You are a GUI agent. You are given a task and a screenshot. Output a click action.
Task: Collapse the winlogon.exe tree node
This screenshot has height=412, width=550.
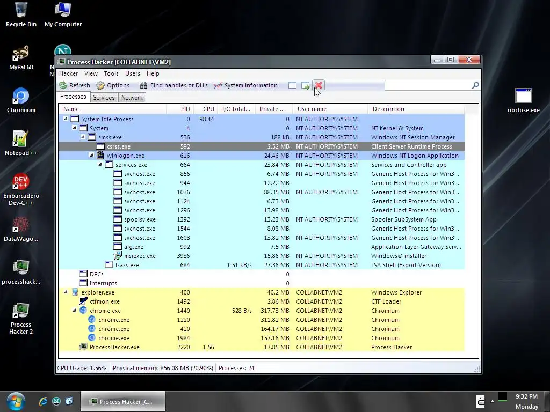click(91, 155)
